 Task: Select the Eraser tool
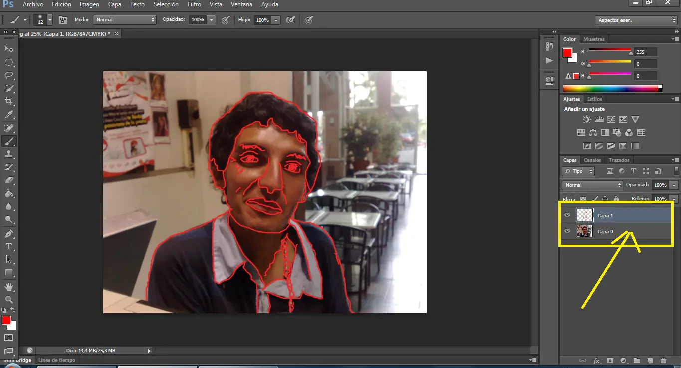[x=9, y=180]
